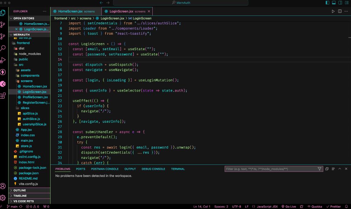This screenshot has width=351, height=209.
Task: Close the bottom panel
Action: point(346,169)
